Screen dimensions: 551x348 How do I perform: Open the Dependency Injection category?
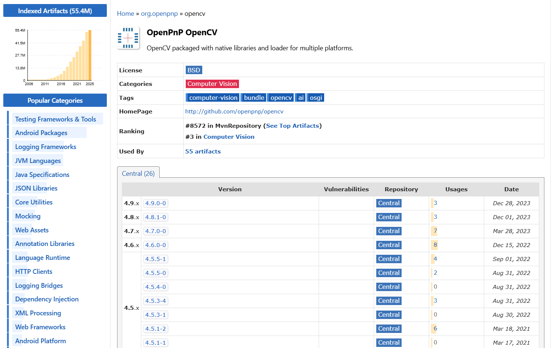pos(47,299)
